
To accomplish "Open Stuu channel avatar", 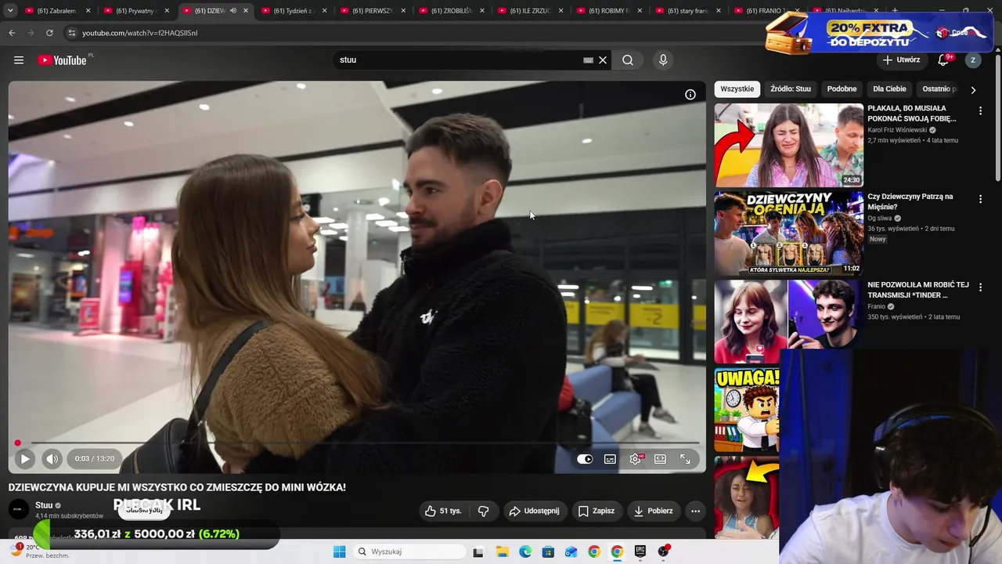I will click(19, 510).
